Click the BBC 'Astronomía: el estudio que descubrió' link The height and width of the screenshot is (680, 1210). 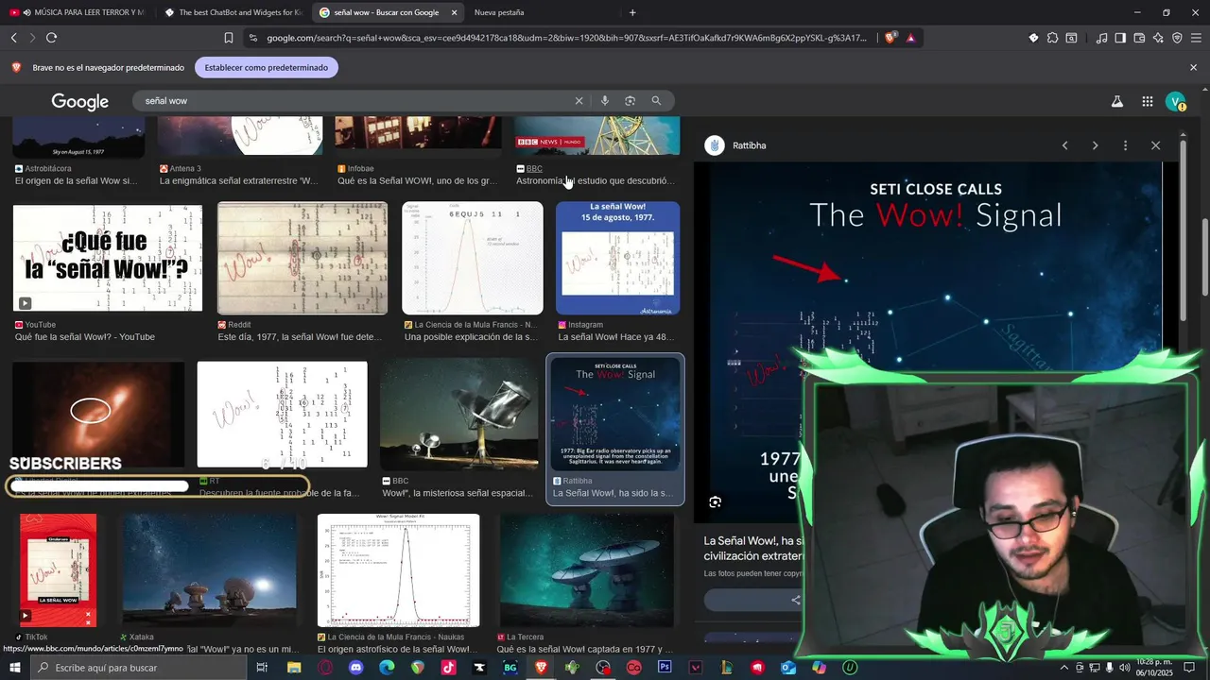point(595,180)
